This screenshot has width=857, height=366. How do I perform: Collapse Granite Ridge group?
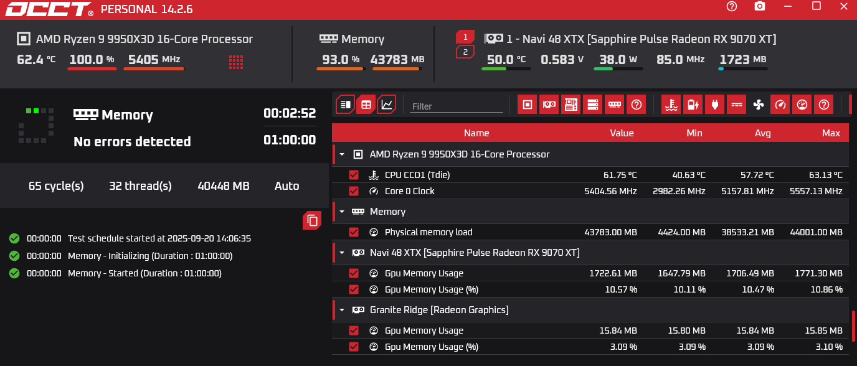(342, 310)
